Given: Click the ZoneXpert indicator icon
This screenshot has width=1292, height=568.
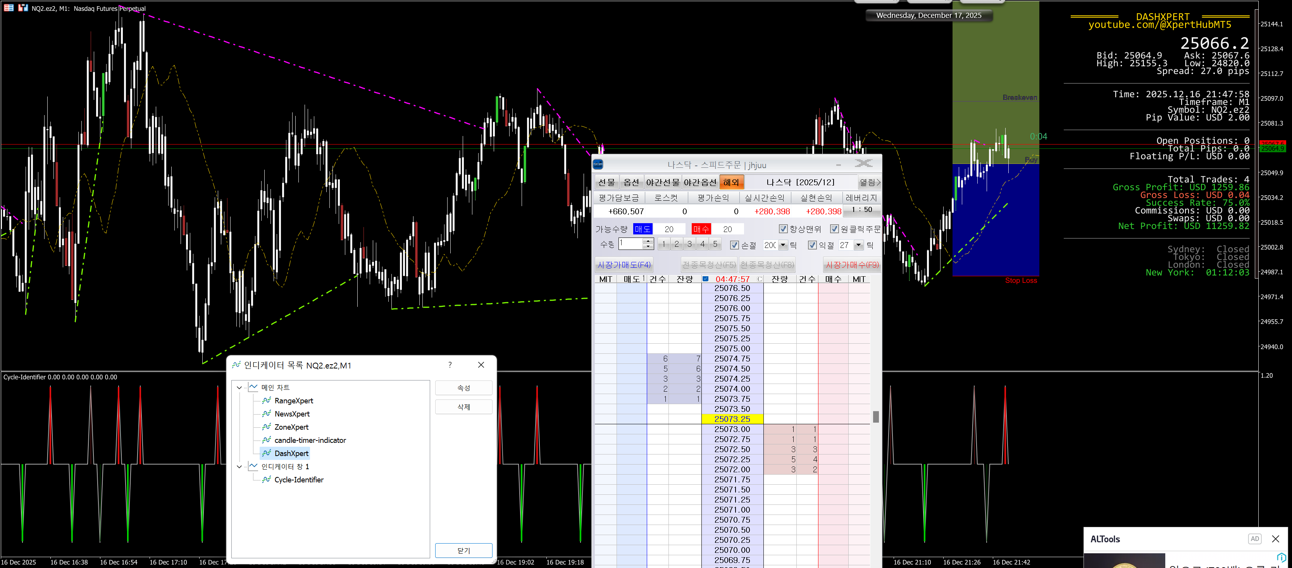Looking at the screenshot, I should tap(266, 427).
